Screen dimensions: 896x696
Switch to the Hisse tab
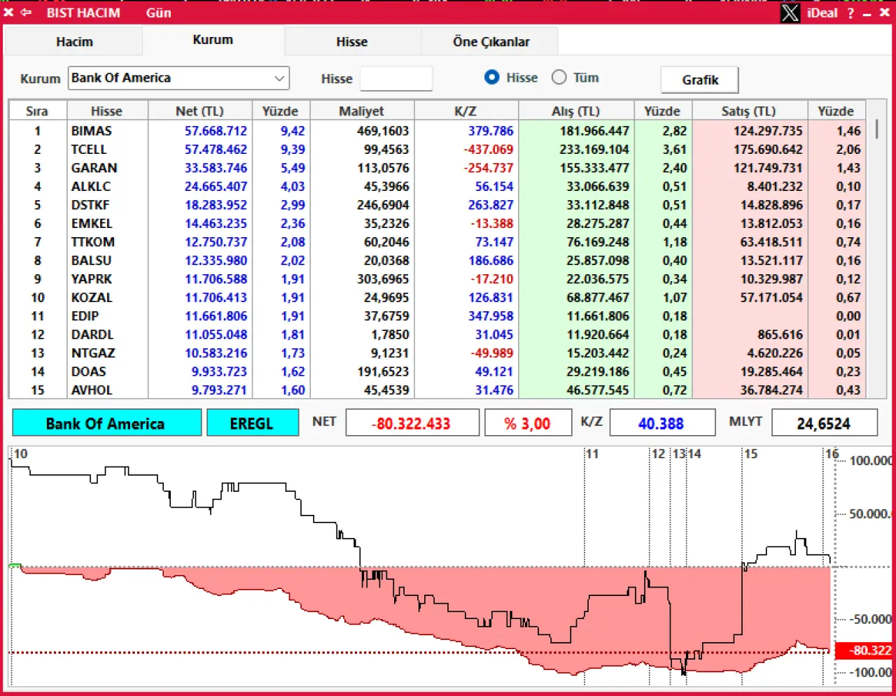351,42
